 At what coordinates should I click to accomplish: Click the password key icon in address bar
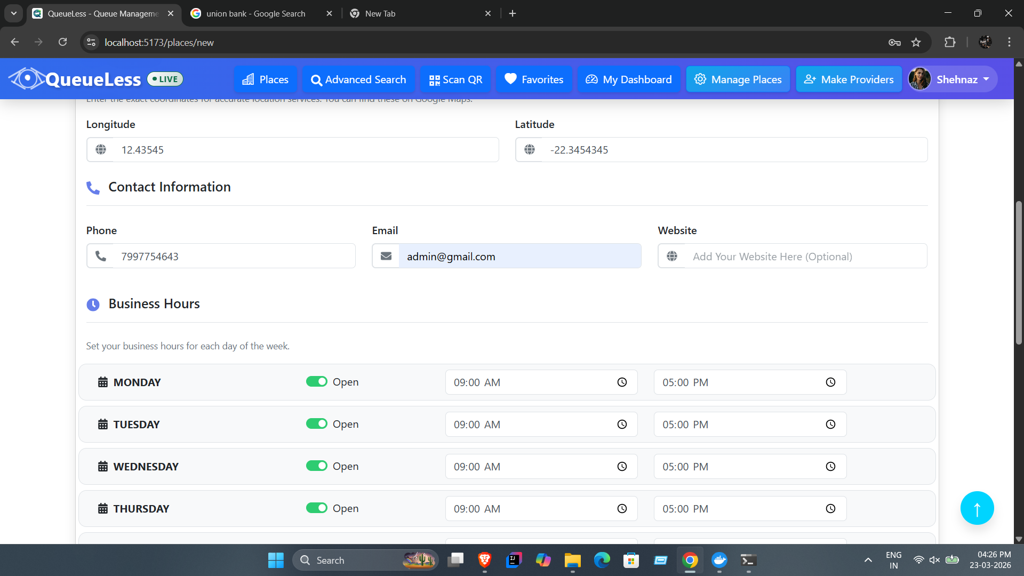coord(894,42)
